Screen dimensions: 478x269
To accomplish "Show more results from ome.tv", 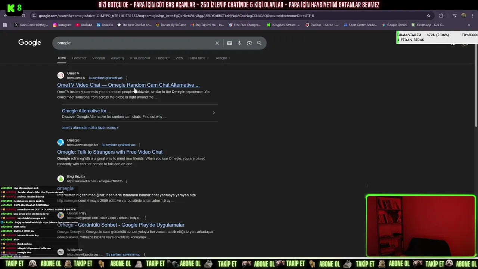I will click(90, 127).
